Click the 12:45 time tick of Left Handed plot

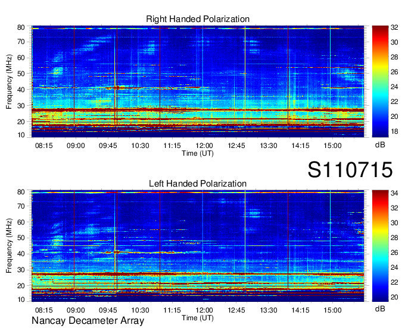tap(236, 310)
